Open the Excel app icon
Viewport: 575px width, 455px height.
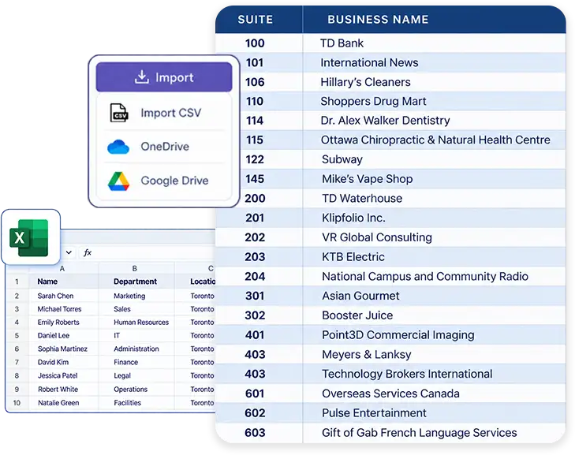pyautogui.click(x=31, y=237)
